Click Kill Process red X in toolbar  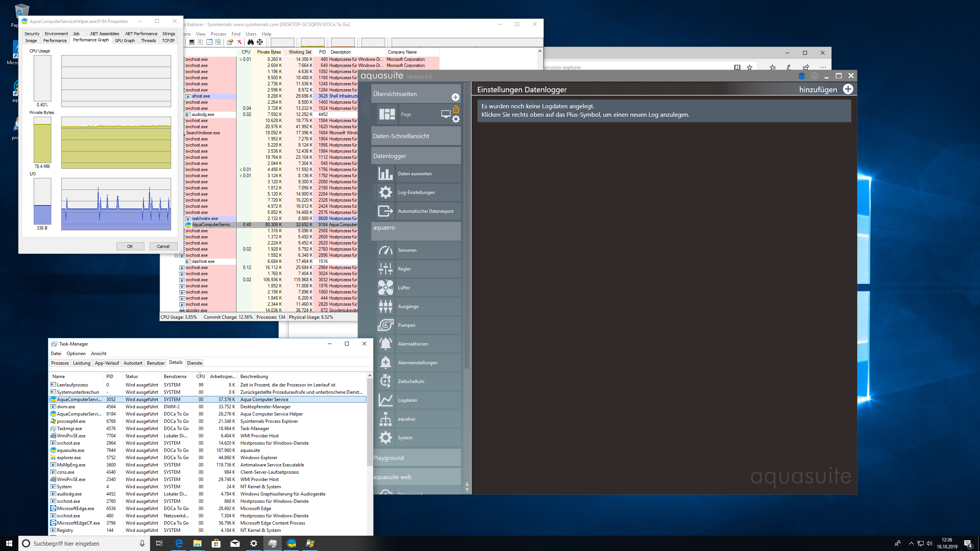[x=239, y=42]
